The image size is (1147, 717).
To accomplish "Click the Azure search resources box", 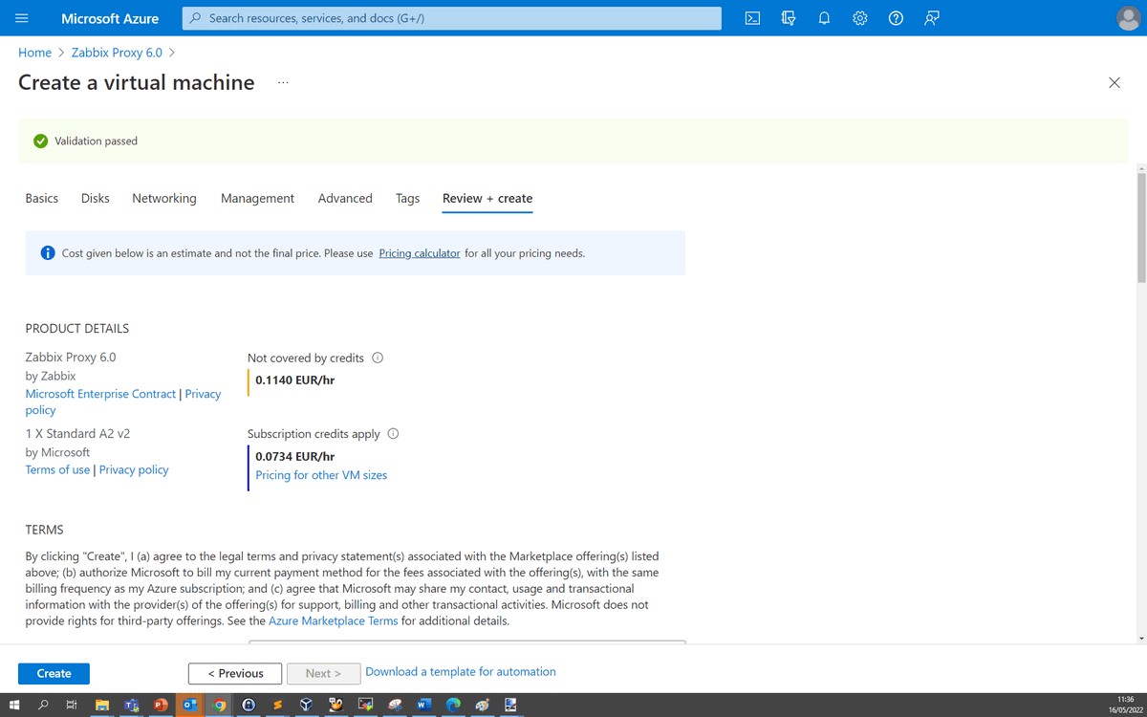I will [x=452, y=18].
